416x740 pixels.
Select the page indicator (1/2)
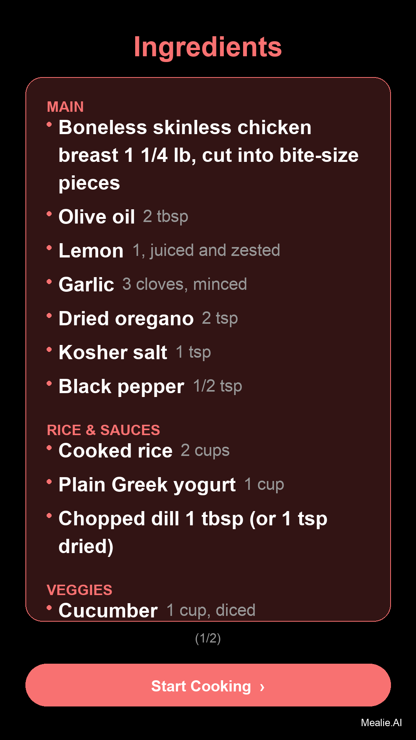click(208, 638)
